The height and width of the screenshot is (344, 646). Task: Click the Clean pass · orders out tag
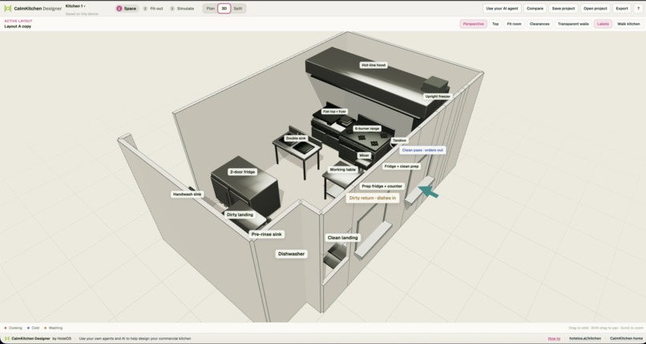422,150
